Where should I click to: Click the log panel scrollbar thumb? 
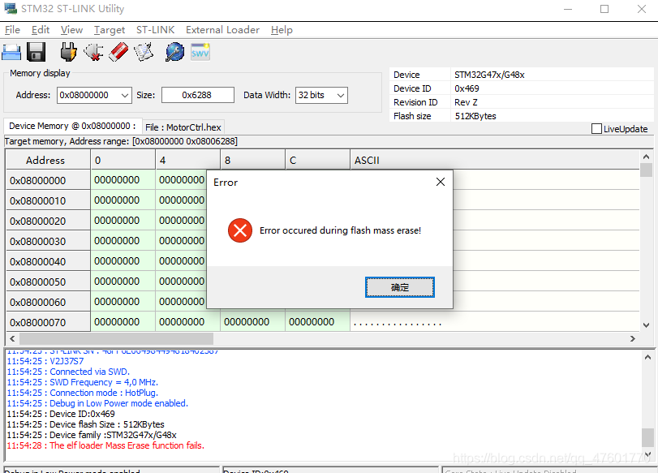tap(647, 438)
